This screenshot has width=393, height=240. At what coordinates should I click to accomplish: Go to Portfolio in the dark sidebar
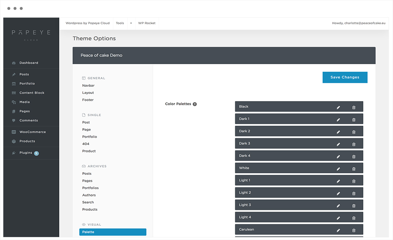click(x=27, y=84)
